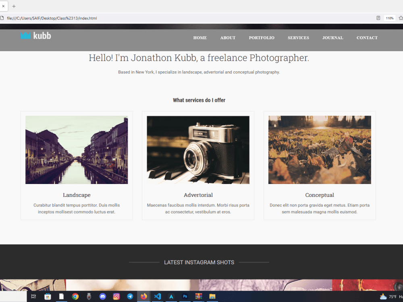Click the 110% zoom level indicator
Viewport: 403px width, 302px height.
[x=390, y=18]
